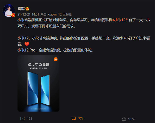Screen dimensions: 155x123
Task: Click the larger left phone in poster
Action: (33, 88)
